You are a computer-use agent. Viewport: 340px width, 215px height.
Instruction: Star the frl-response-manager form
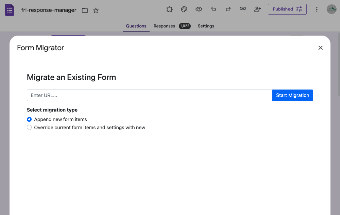point(96,11)
